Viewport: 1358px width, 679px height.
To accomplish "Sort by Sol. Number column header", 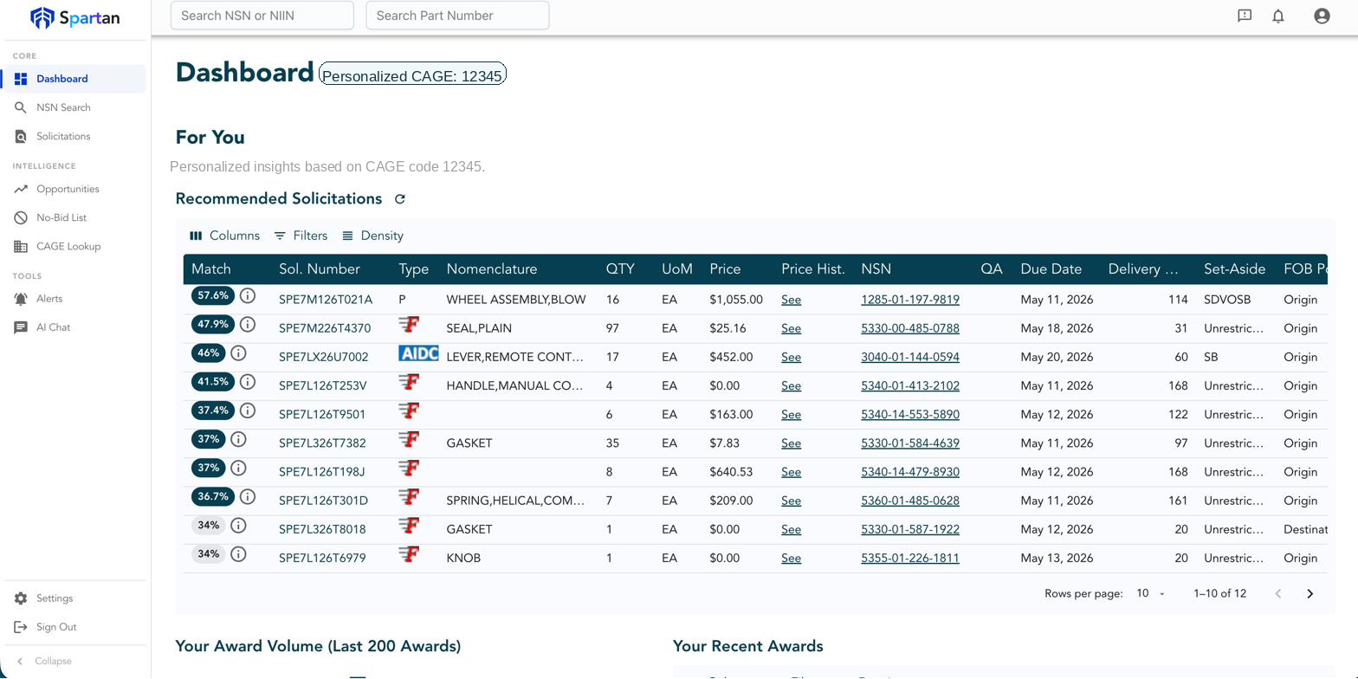I will click(320, 269).
